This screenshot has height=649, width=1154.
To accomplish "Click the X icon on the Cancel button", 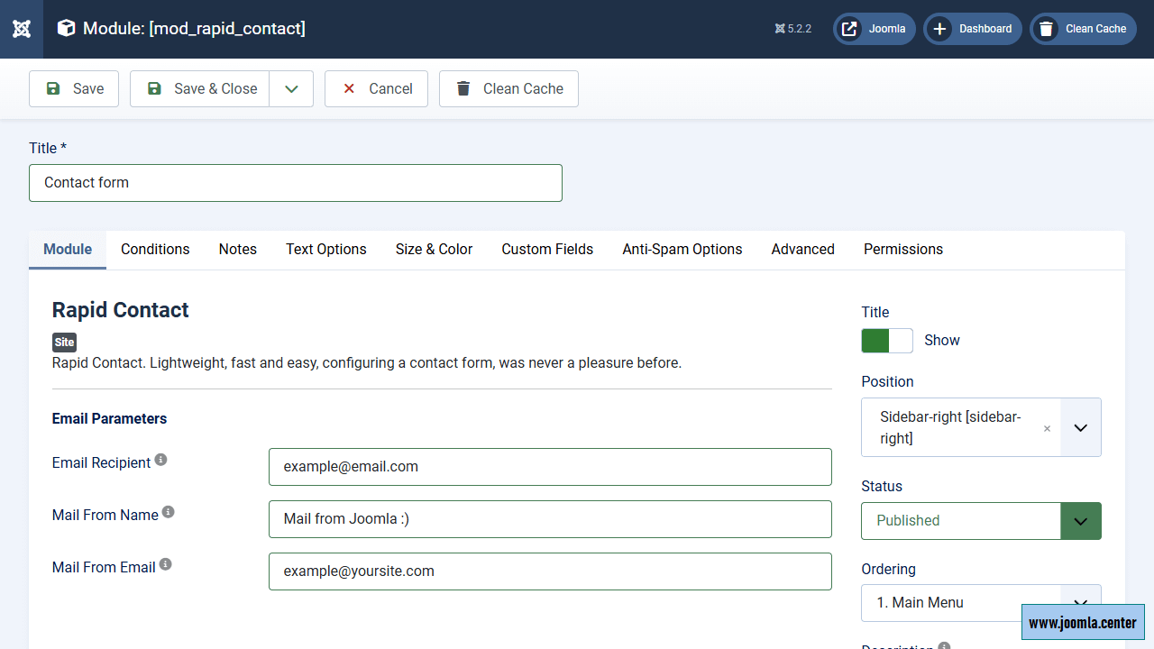I will click(x=349, y=88).
